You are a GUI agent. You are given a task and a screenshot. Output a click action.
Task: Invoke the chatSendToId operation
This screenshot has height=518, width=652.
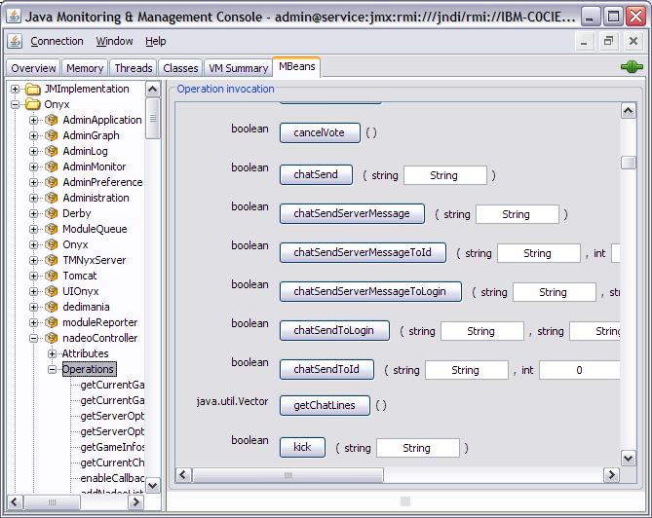(x=326, y=369)
